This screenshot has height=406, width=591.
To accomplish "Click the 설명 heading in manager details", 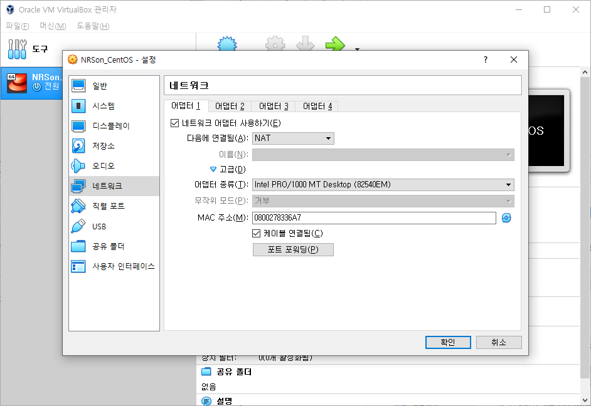I will [x=225, y=402].
